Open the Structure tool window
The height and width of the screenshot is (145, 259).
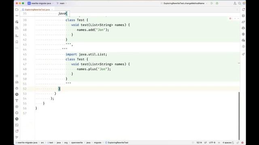click(x=17, y=36)
